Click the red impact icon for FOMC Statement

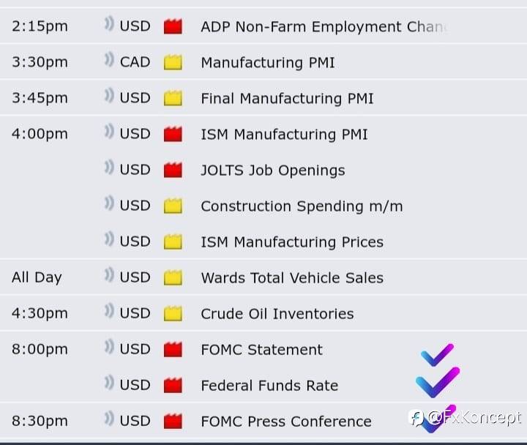click(x=173, y=349)
